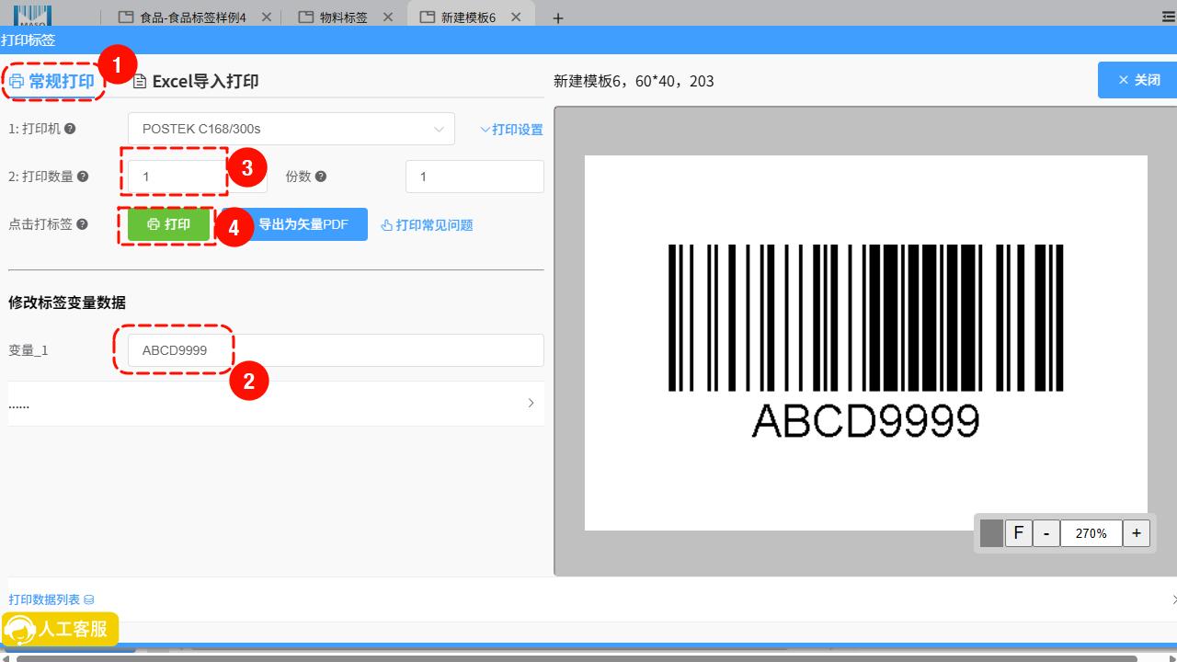Add a new tab with plus icon
Image resolution: width=1177 pixels, height=662 pixels.
pyautogui.click(x=558, y=17)
